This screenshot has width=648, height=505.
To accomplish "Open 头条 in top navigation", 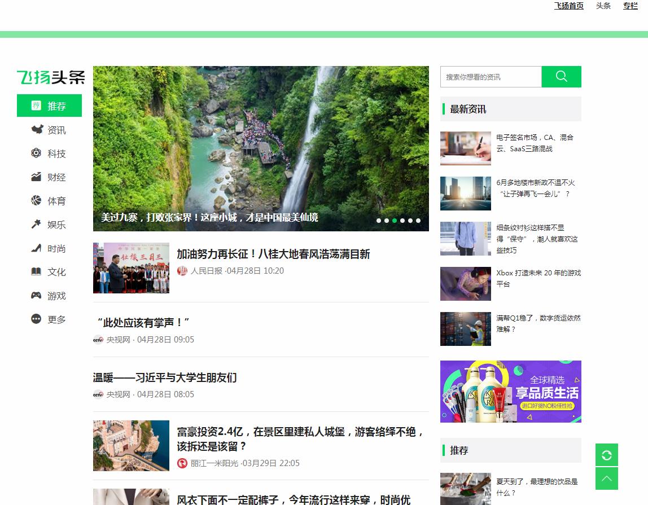I will point(603,6).
